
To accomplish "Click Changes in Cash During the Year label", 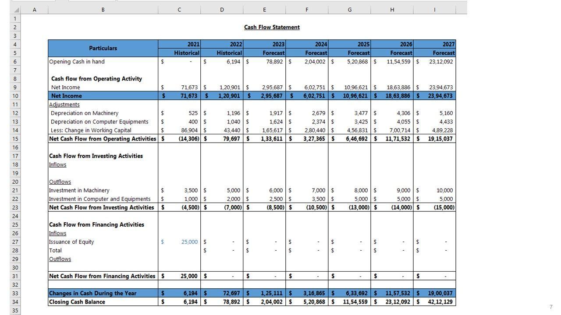I will [x=92, y=294].
